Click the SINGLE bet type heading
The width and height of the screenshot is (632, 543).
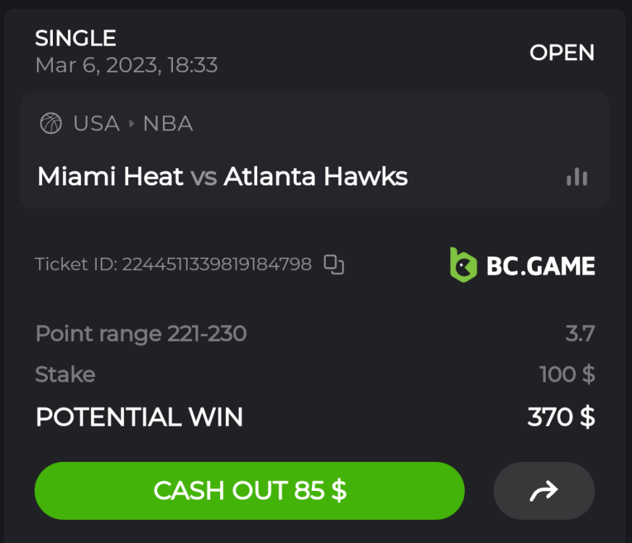(75, 38)
